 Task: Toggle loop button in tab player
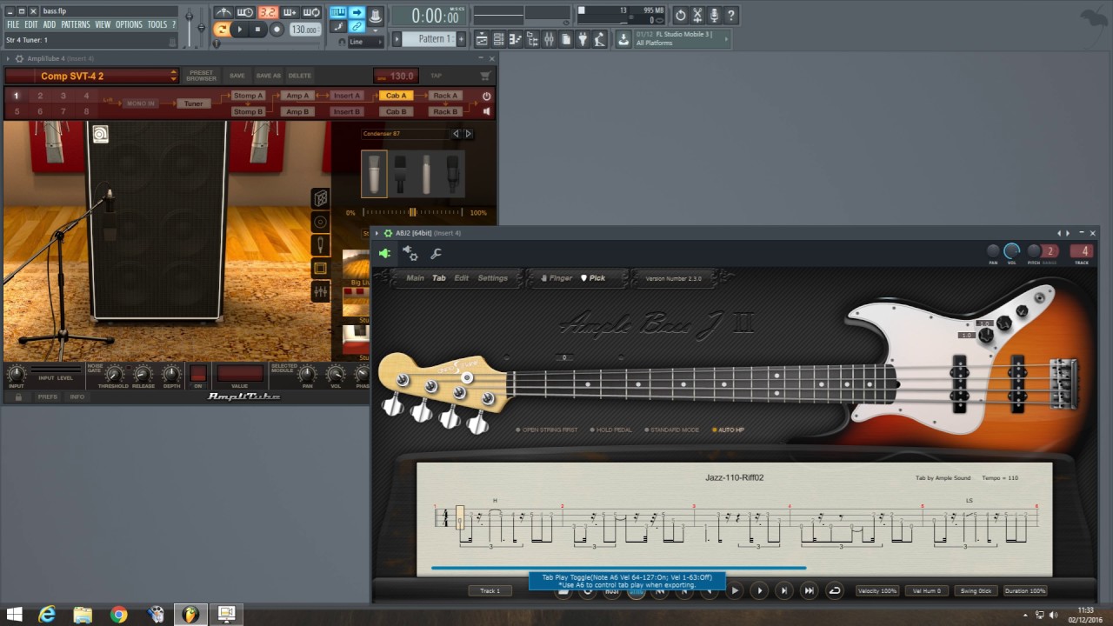(835, 590)
